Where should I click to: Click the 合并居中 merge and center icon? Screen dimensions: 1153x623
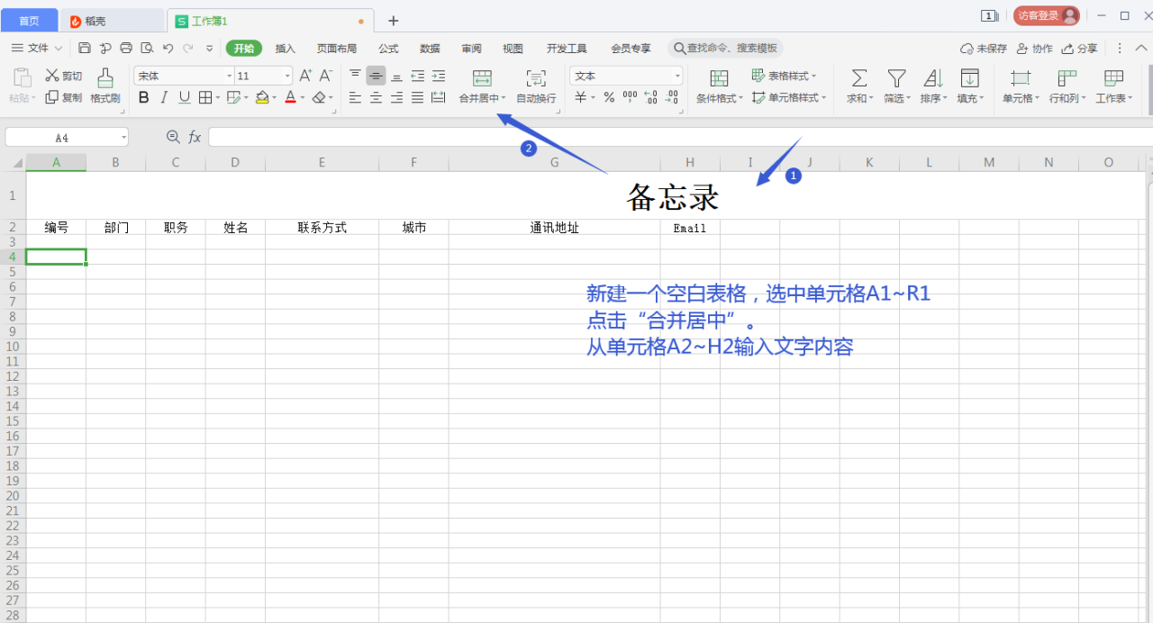point(482,78)
